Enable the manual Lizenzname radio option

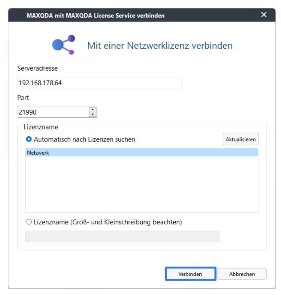(28, 222)
